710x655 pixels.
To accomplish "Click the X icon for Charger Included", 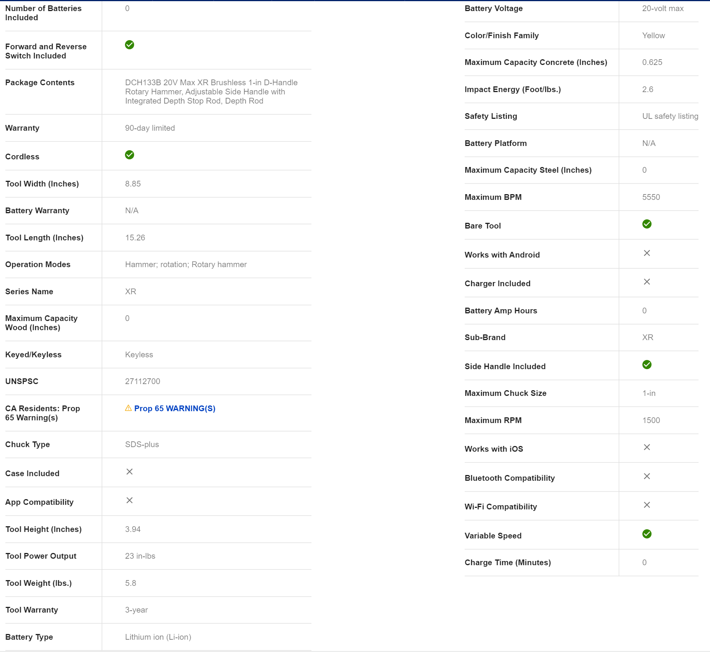I will click(647, 282).
